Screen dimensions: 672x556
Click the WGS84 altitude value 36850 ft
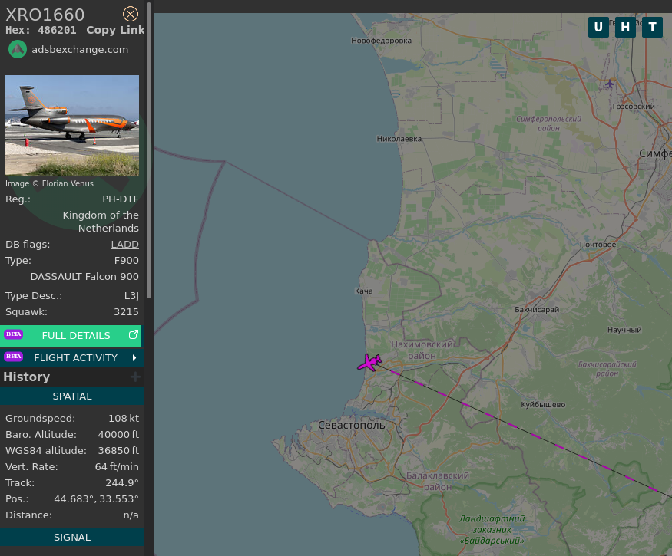click(118, 450)
